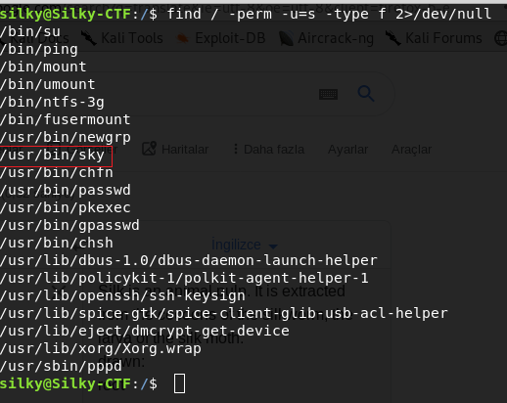Open the Aircrack-ng bookmark icon

[286, 38]
